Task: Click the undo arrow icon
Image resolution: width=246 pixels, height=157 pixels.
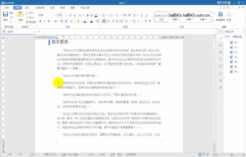Action: (x=11, y=17)
